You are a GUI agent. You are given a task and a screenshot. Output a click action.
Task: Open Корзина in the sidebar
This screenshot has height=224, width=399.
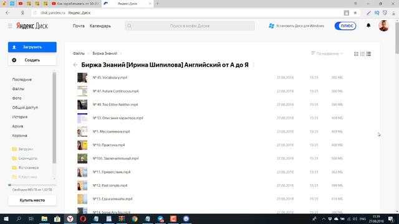tap(19, 136)
